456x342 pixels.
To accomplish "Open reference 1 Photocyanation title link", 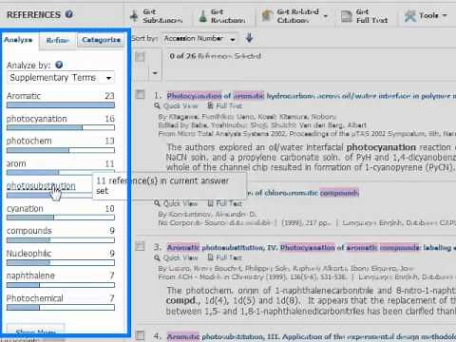I will 311,96.
